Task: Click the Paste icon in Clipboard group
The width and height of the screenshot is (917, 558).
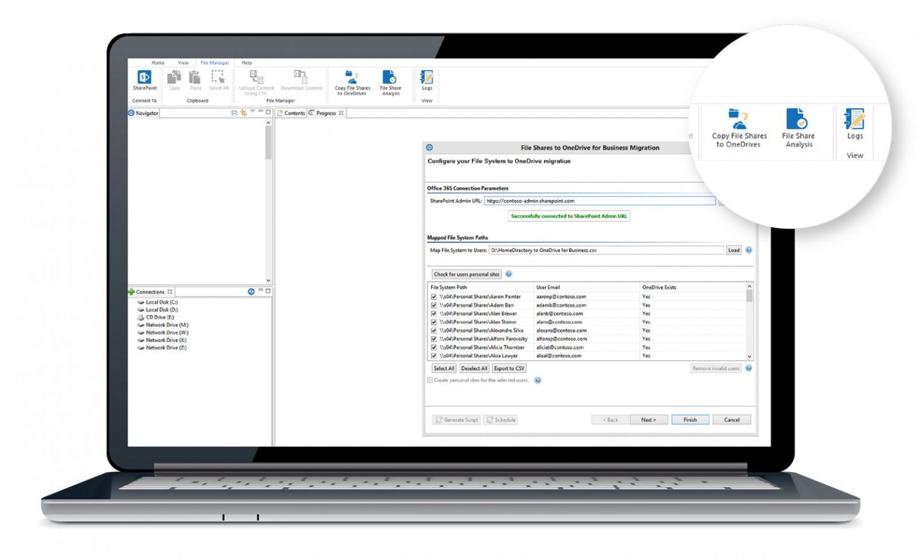Action: coord(195,77)
